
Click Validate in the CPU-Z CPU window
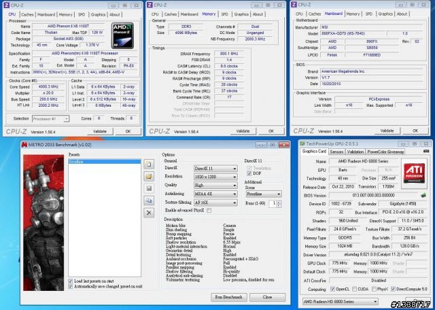100,131
